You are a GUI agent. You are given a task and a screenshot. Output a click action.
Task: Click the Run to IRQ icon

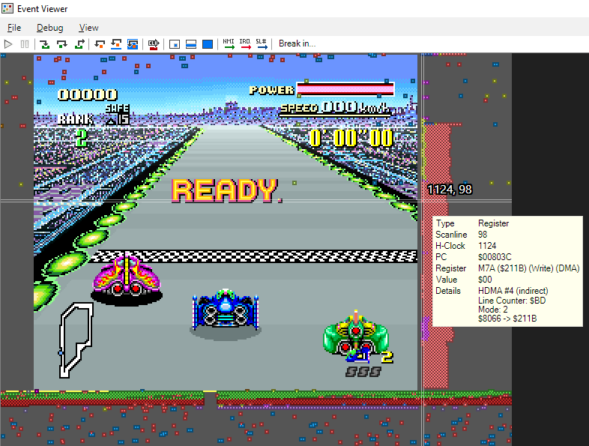point(245,44)
